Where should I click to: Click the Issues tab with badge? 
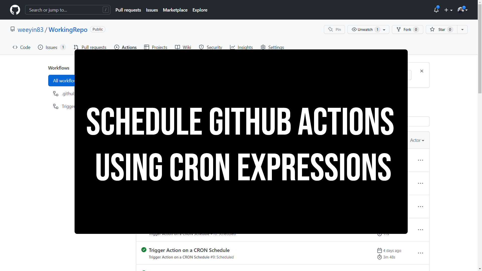pyautogui.click(x=51, y=47)
